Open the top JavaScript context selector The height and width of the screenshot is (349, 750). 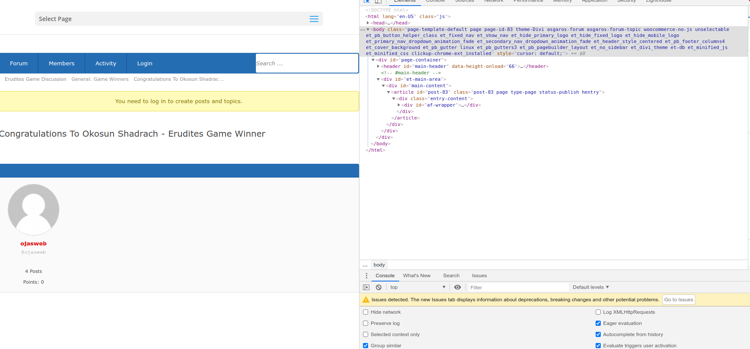(x=417, y=288)
